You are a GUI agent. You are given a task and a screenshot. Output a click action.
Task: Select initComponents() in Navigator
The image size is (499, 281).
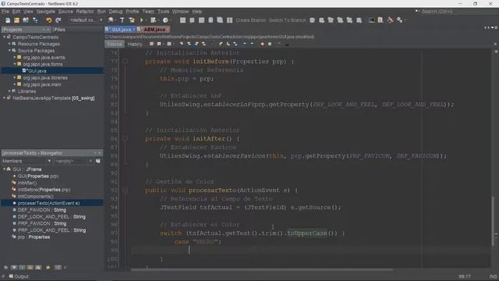35,196
